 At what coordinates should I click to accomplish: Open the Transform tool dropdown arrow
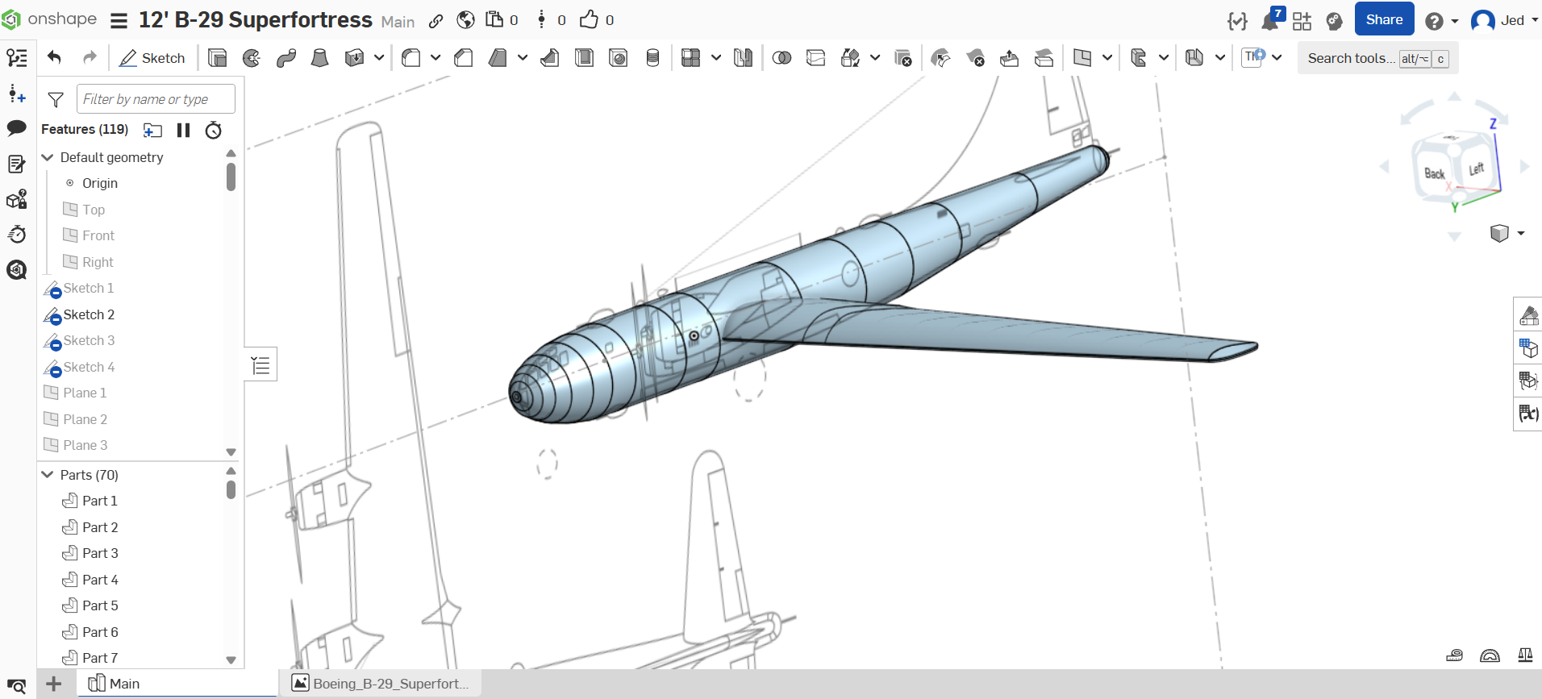click(x=875, y=57)
